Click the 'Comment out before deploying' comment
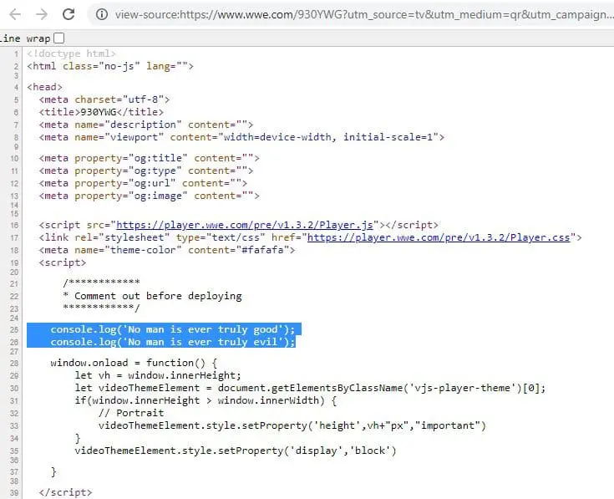This screenshot has height=499, width=614. 157,295
